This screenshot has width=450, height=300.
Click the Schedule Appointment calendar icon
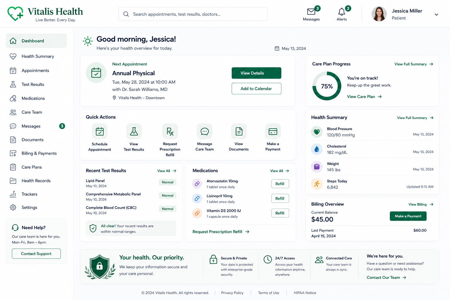[x=100, y=131]
